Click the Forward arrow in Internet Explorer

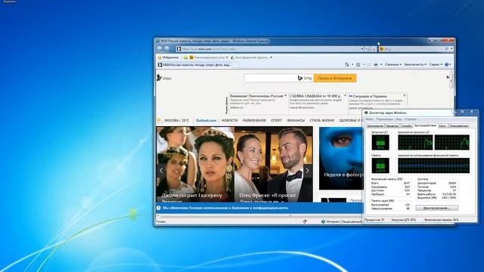tap(166, 48)
